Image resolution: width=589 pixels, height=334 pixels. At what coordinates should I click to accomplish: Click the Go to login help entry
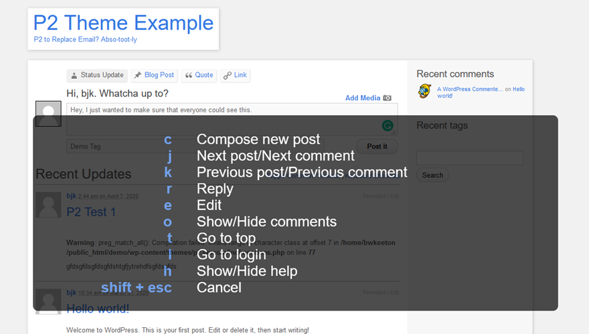click(x=232, y=255)
